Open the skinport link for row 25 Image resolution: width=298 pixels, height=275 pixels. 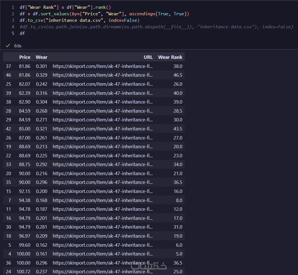[x=102, y=84]
